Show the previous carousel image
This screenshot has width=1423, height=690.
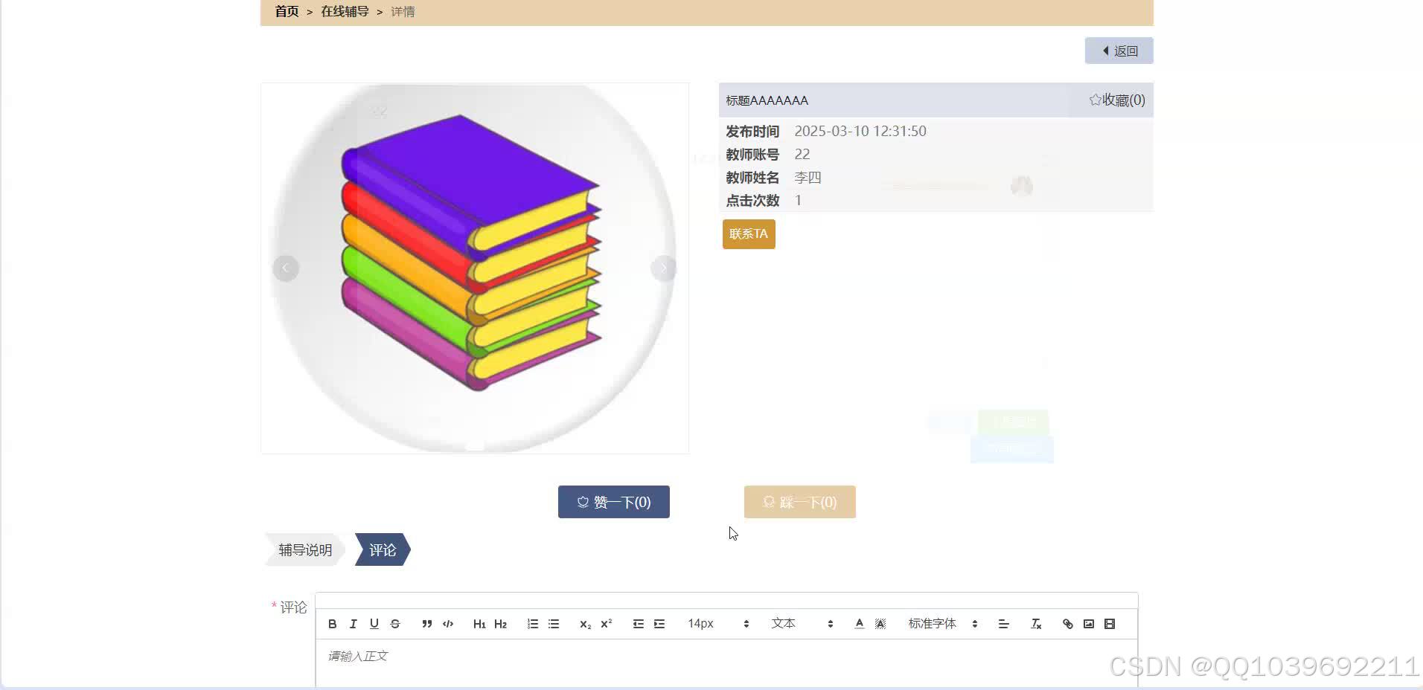pos(286,268)
